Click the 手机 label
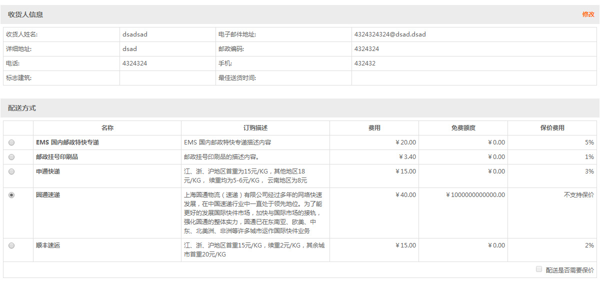 pos(225,63)
